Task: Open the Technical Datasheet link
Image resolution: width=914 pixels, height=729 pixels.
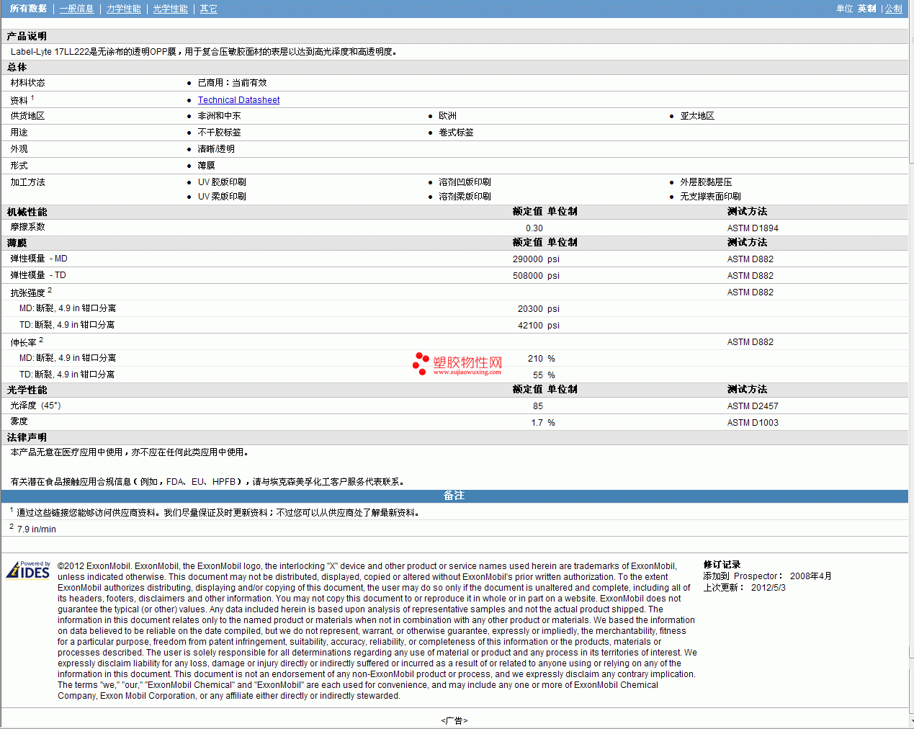Action: 238,100
